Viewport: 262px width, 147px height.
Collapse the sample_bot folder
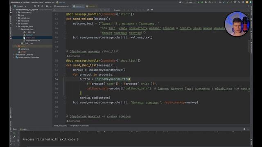tap(19, 29)
